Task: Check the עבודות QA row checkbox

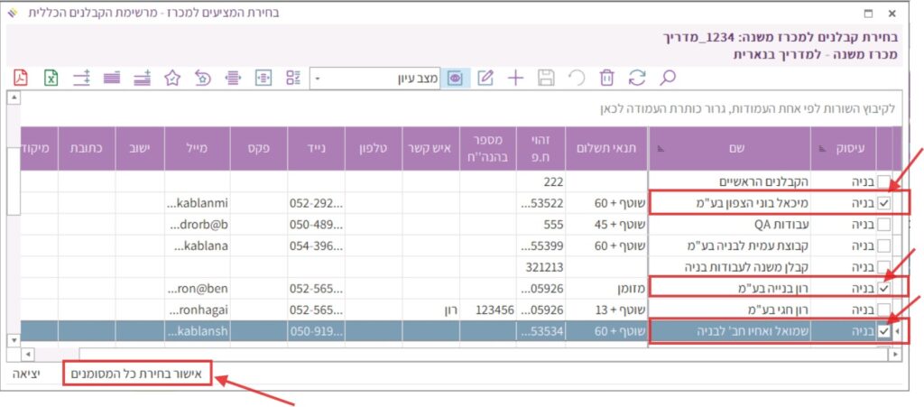Action: point(883,224)
